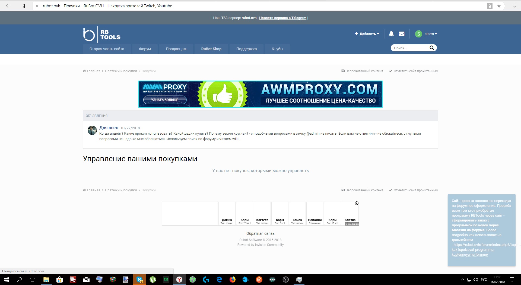Click the notifications bell icon
This screenshot has height=285, width=521.
click(391, 34)
